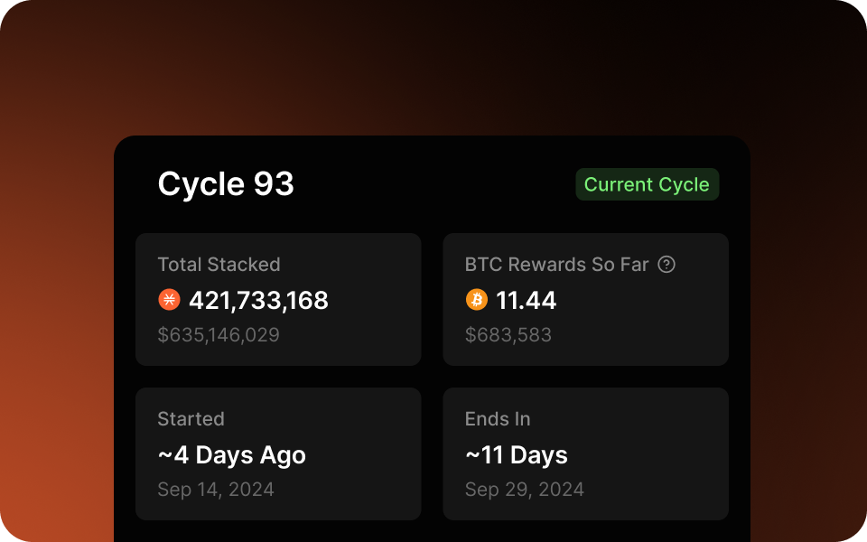The width and height of the screenshot is (867, 542).
Task: Select the ~11 Days text
Action: click(x=517, y=455)
